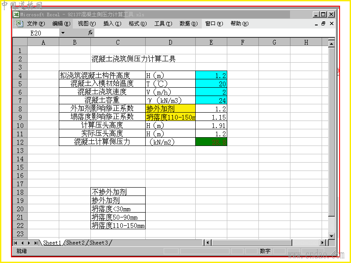
Task: Open the 数据(D) menu
Action: pos(189,24)
